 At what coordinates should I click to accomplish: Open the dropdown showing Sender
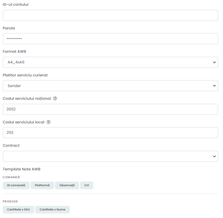(x=110, y=86)
